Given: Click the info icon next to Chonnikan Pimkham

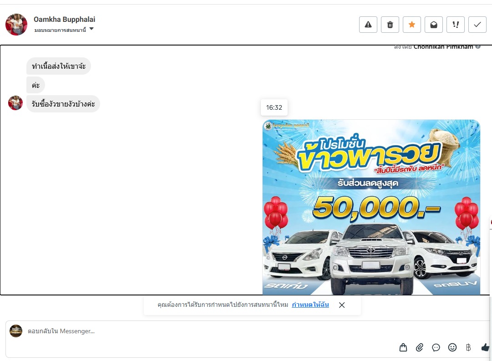Looking at the screenshot, I should pos(477,47).
